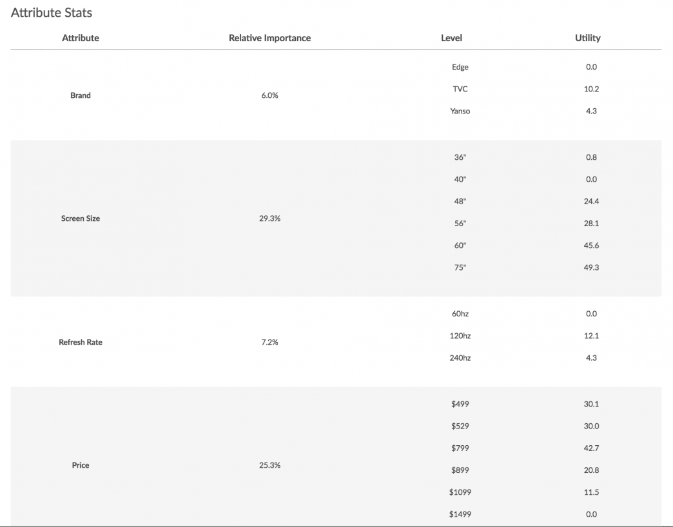Click the Relative Importance column header

[269, 38]
